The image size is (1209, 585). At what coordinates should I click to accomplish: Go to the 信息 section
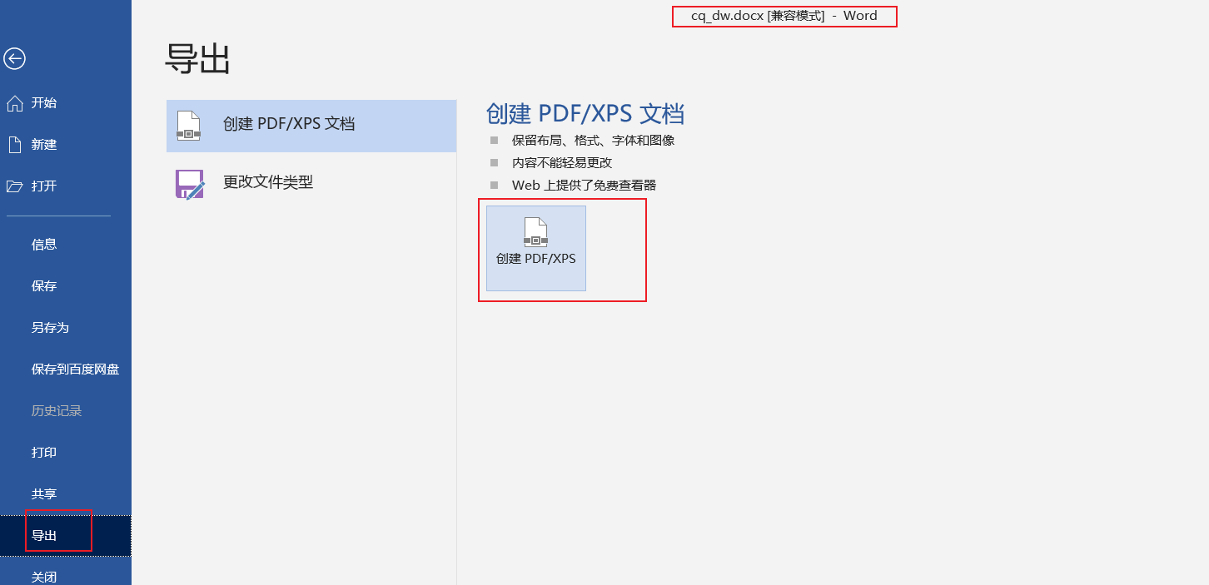pos(66,245)
